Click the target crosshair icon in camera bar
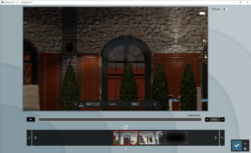 click(155, 104)
